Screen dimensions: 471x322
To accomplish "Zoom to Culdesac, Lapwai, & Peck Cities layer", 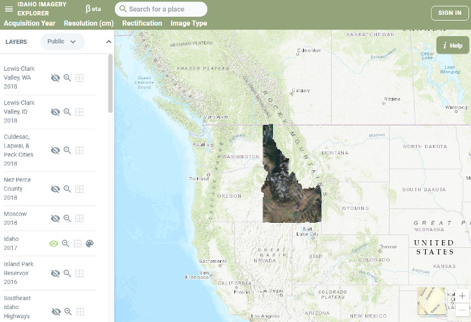I will tap(67, 151).
